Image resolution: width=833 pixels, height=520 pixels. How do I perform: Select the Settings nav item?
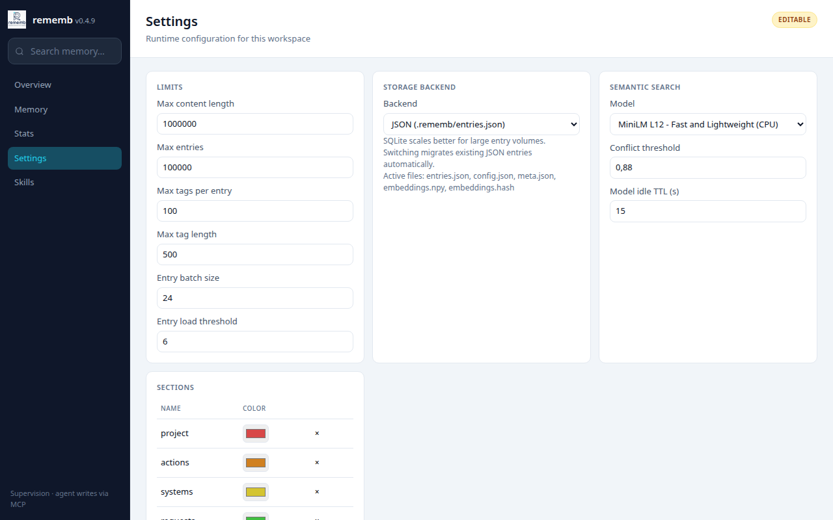click(x=64, y=158)
